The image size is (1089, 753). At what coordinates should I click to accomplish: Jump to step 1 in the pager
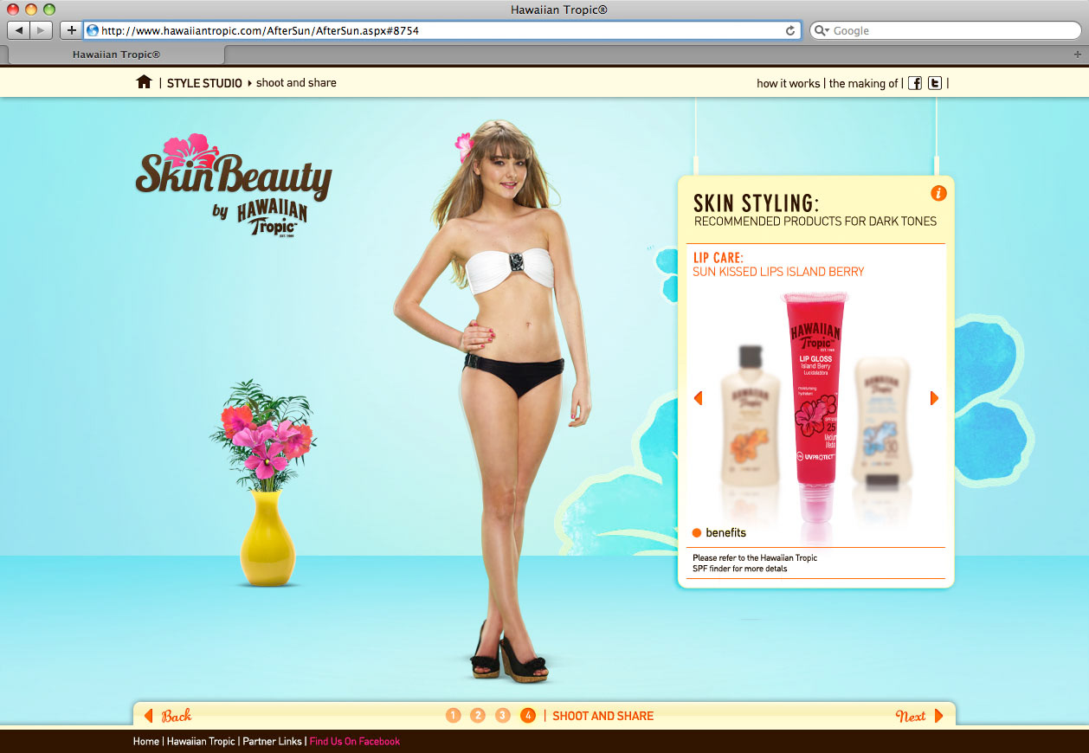tap(454, 715)
